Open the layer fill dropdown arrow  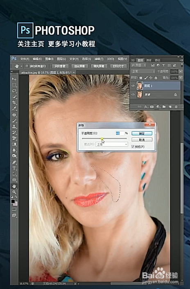coord(181,78)
